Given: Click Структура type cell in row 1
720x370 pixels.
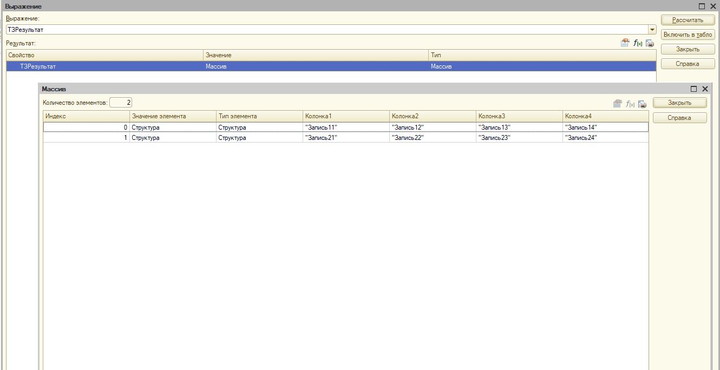Looking at the screenshot, I should (259, 138).
